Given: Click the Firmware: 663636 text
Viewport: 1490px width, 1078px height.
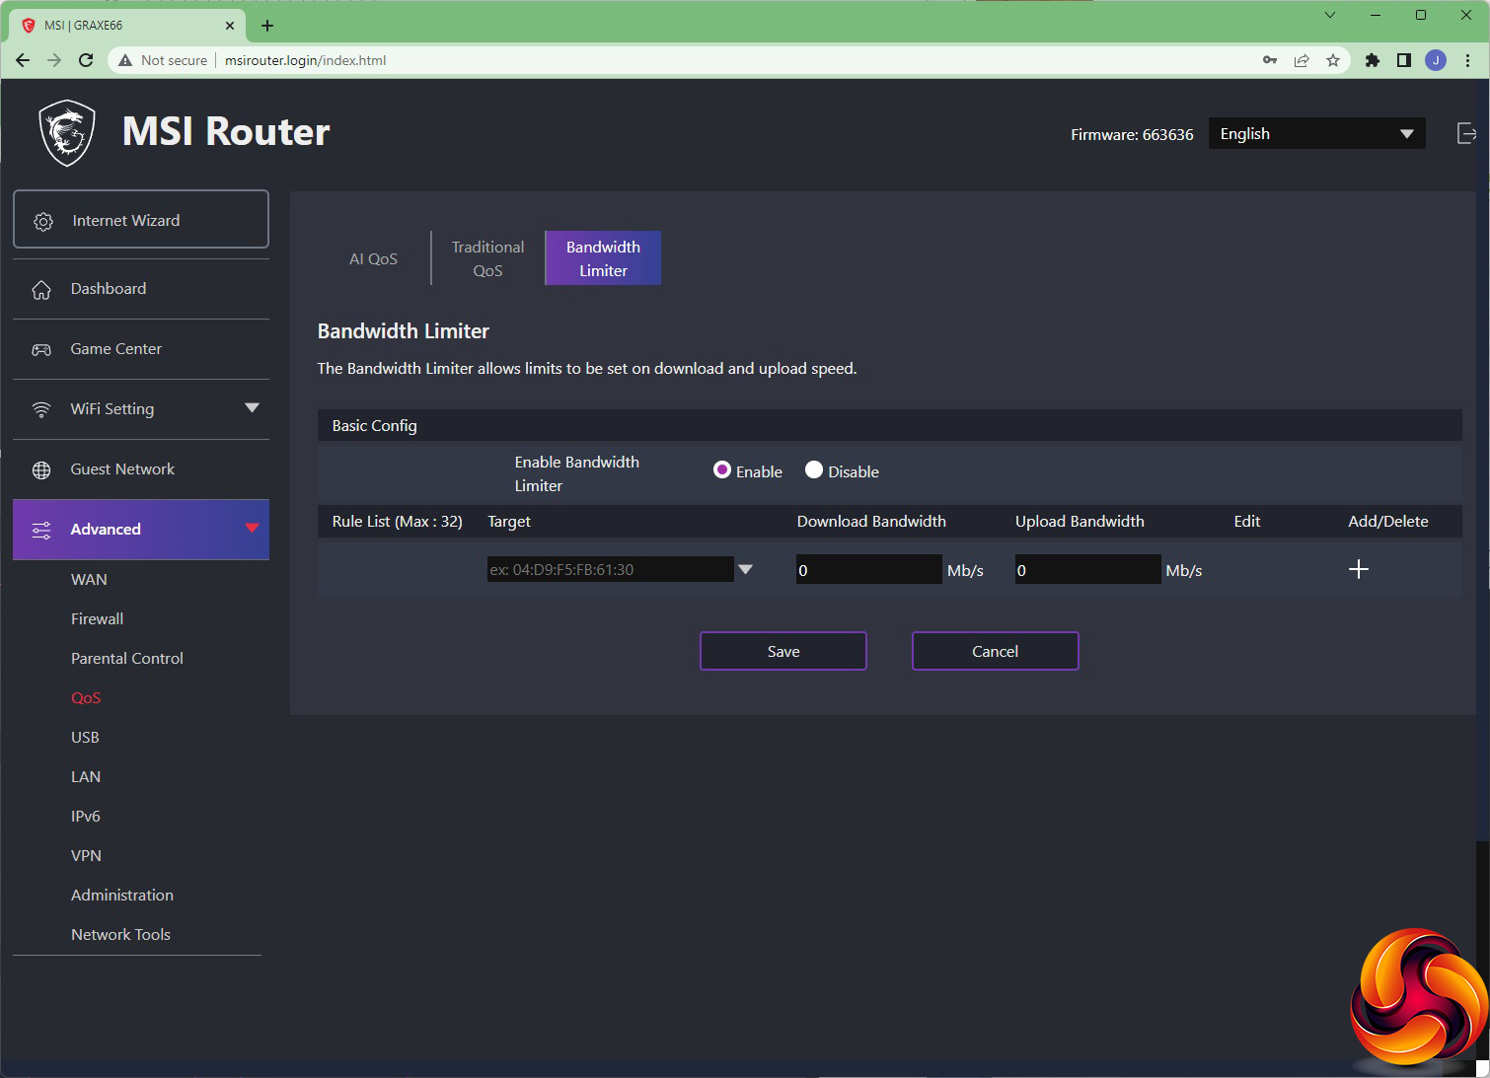Looking at the screenshot, I should (x=1132, y=134).
